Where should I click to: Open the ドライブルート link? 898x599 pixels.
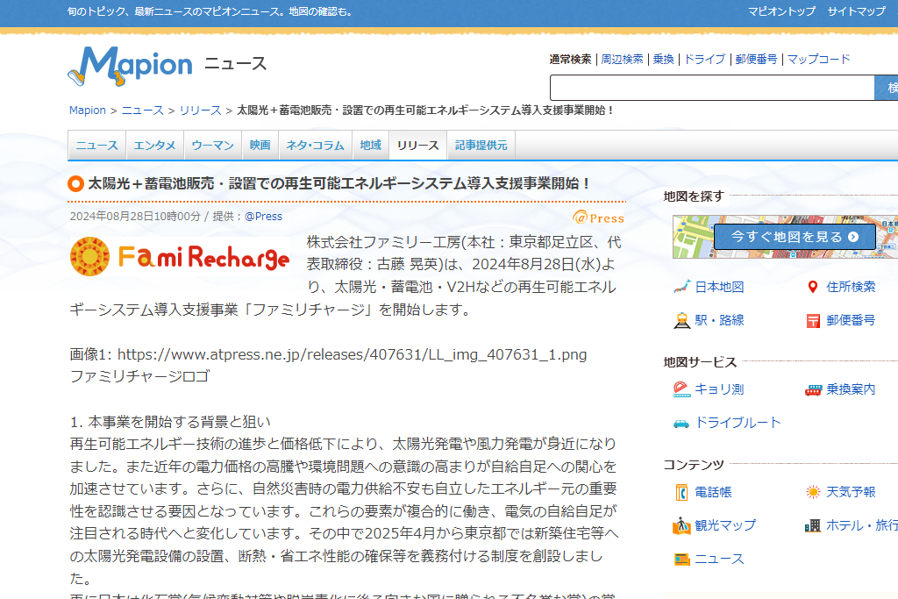click(738, 423)
